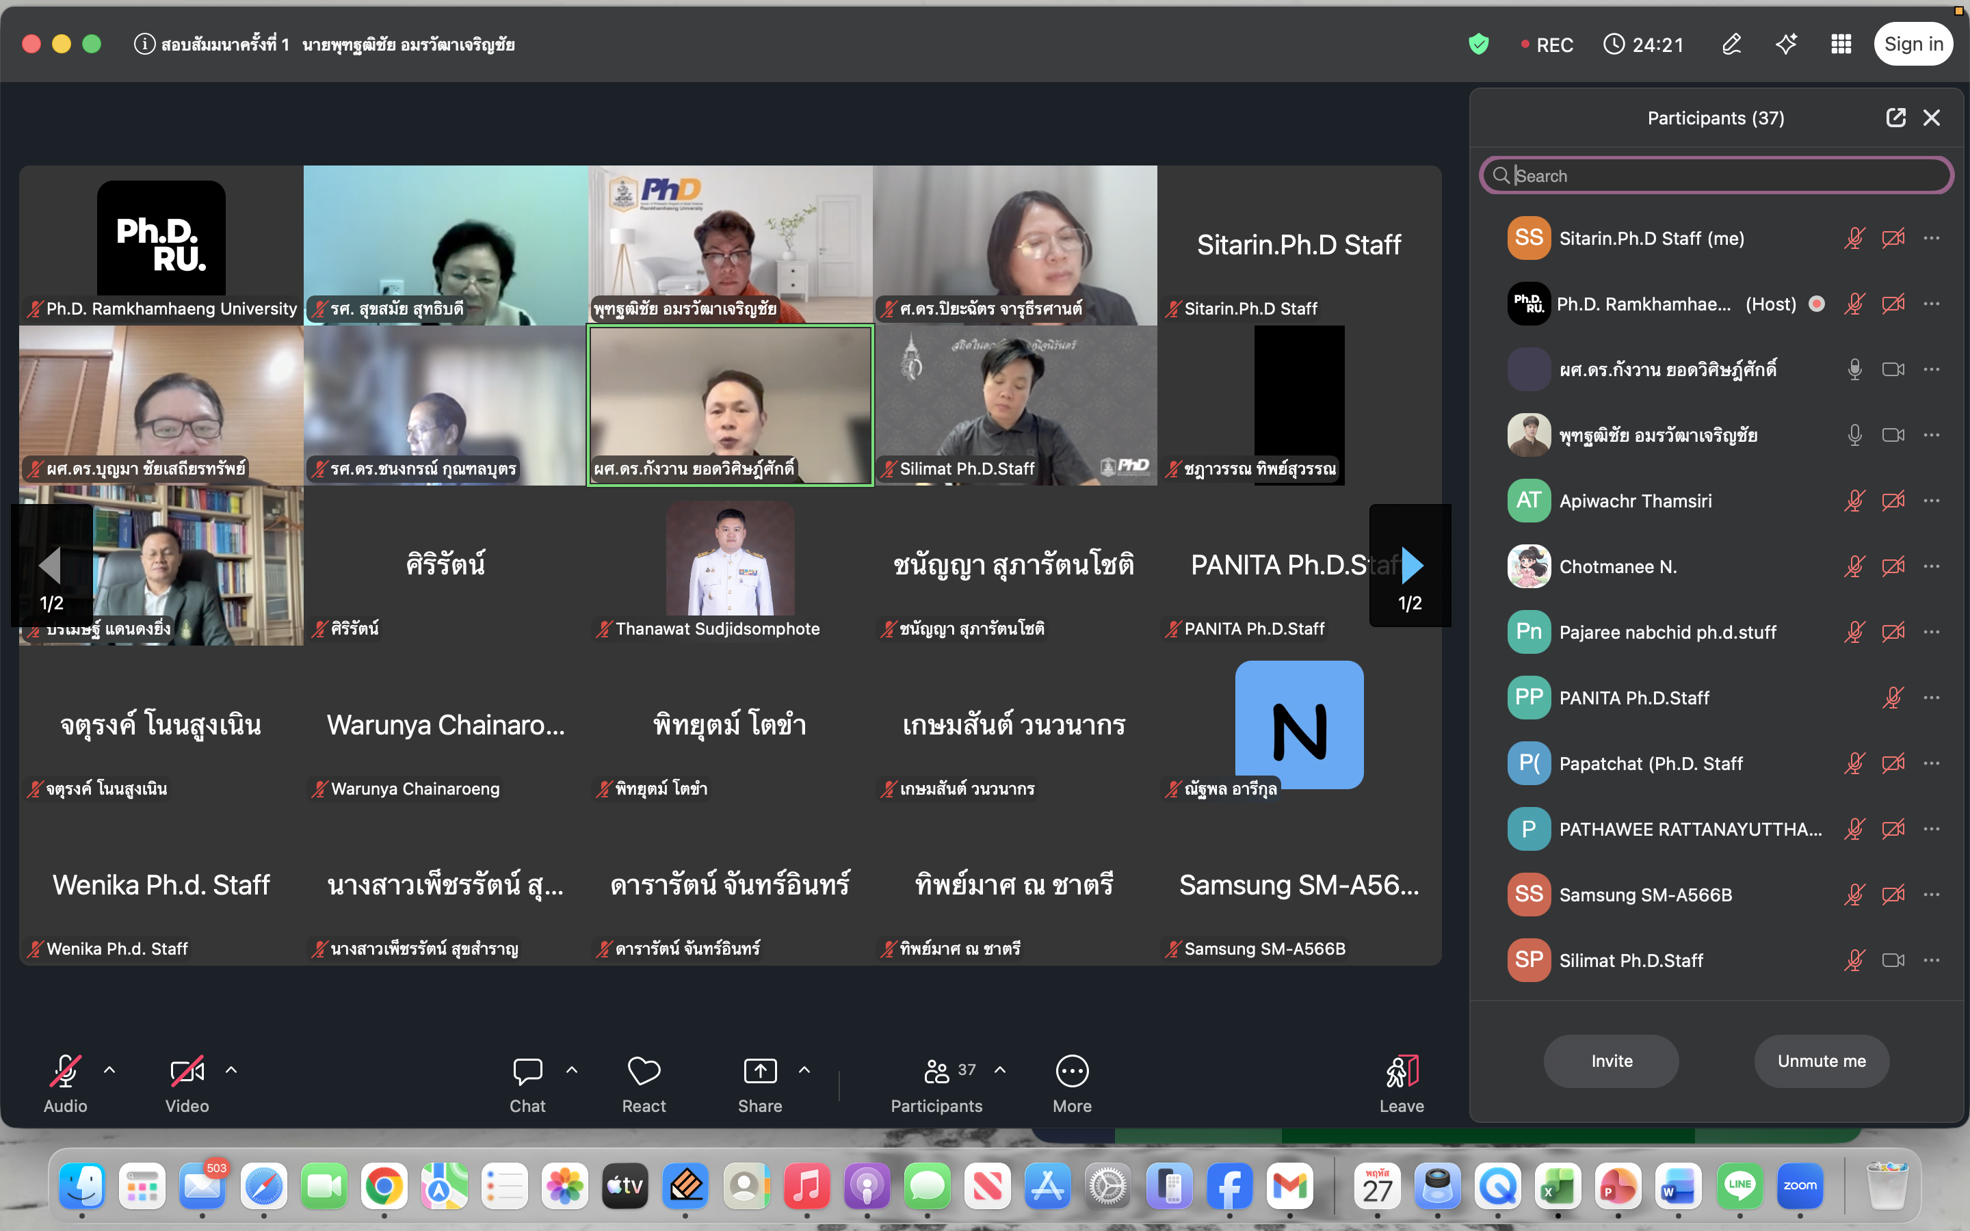Viewport: 1970px width, 1231px height.
Task: Click the SS avatar of Sitarin.Ph.D Staff
Action: [1529, 238]
